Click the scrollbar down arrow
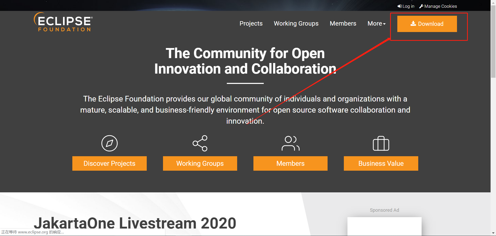This screenshot has width=496, height=236. (x=493, y=233)
